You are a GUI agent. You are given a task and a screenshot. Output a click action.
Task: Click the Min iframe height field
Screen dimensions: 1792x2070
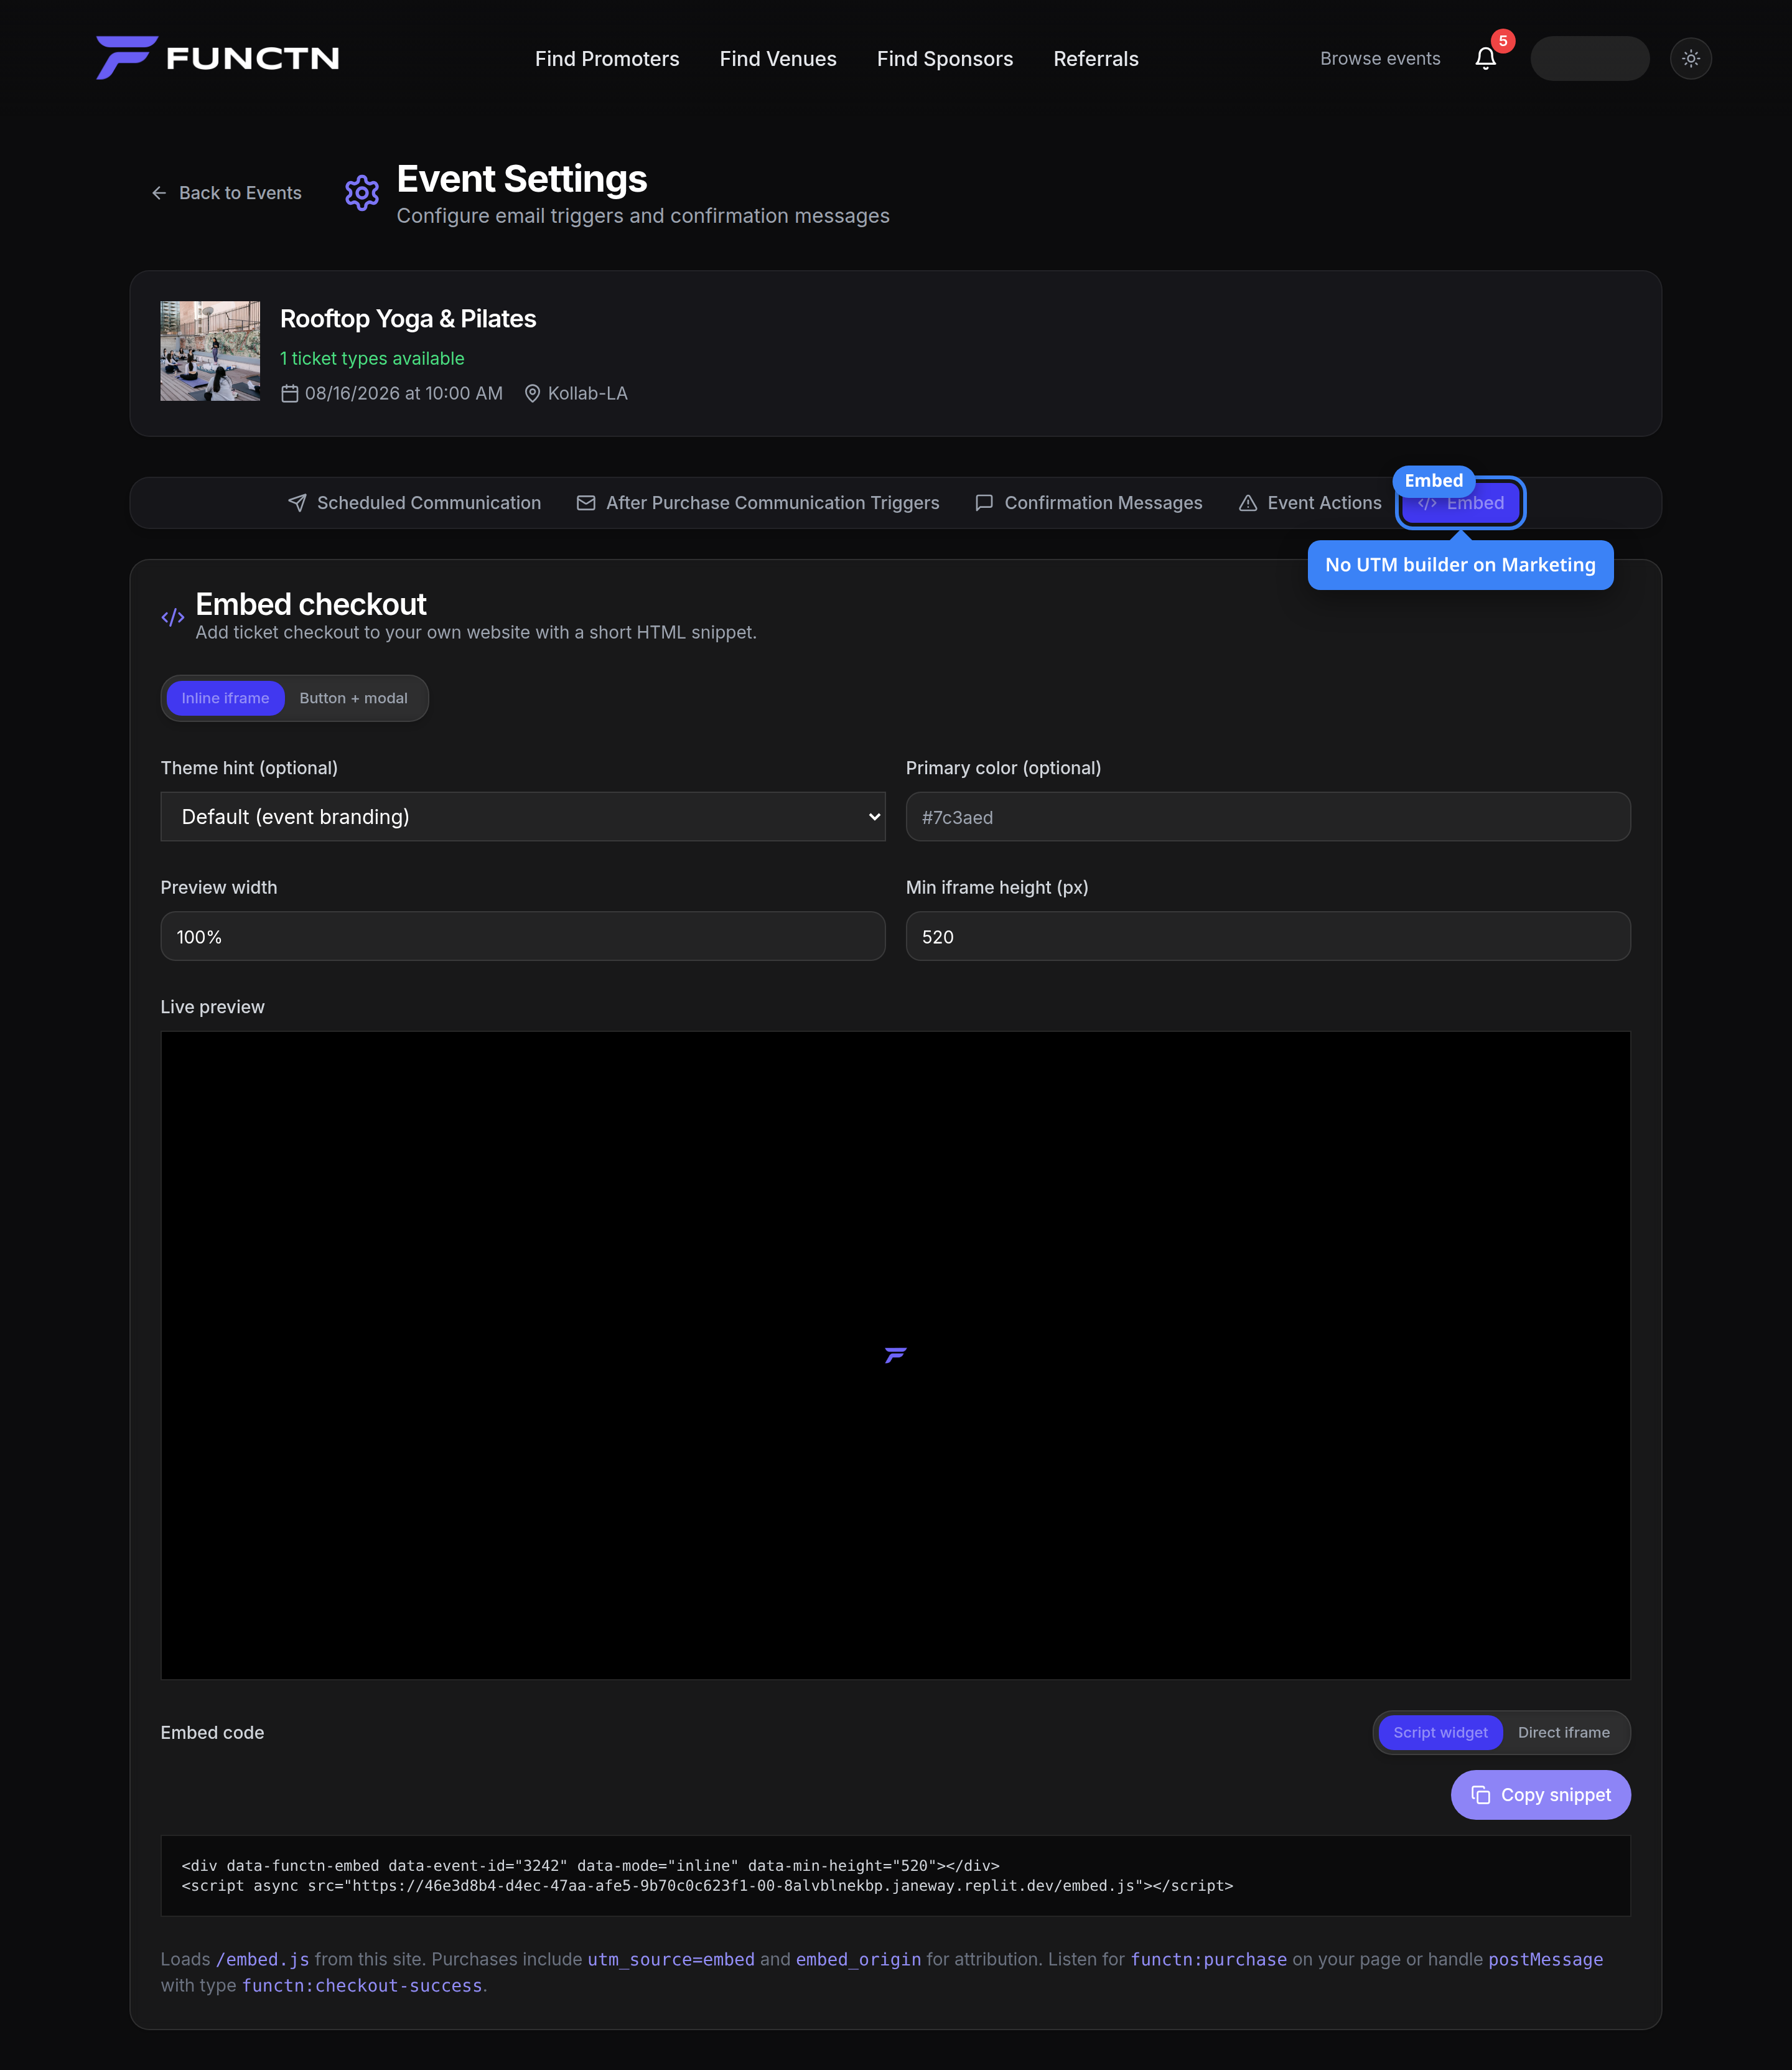(x=1268, y=936)
